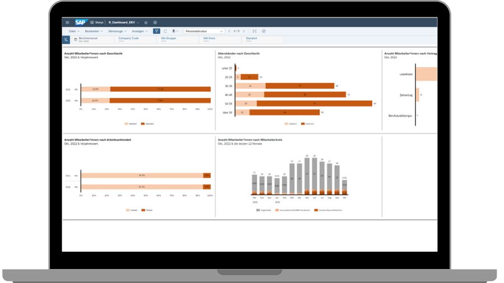Open the Personalstruktur page selector
Screen dimensions: 504x283
(x=204, y=31)
